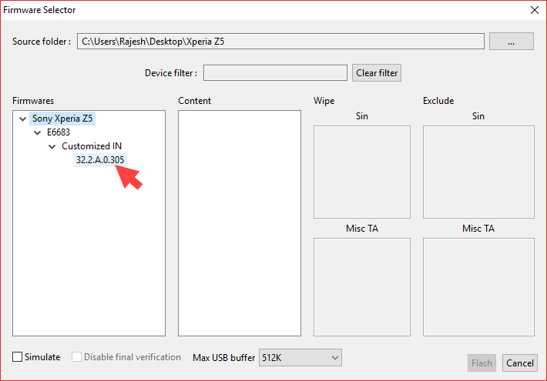Click the Cancel button
Screen dimensions: 547x381
tap(520, 363)
